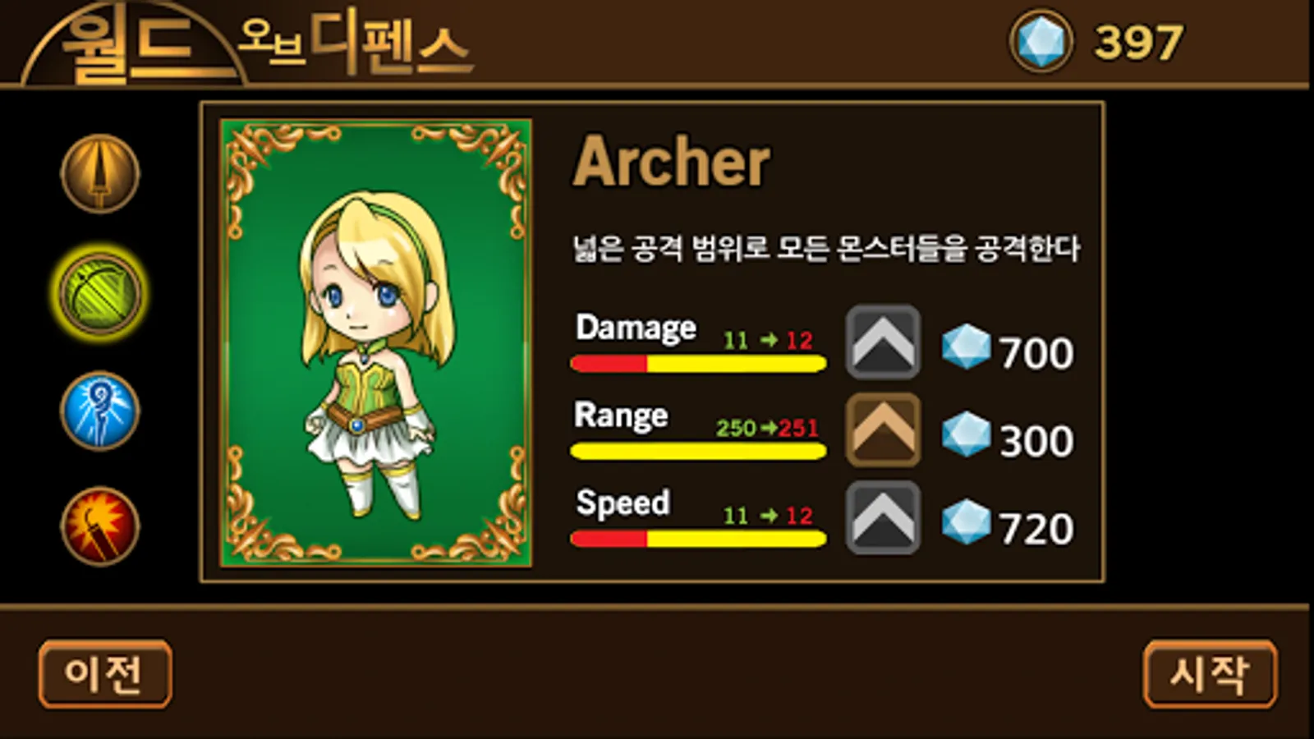
Task: Click the Damage progress bar
Action: [698, 364]
